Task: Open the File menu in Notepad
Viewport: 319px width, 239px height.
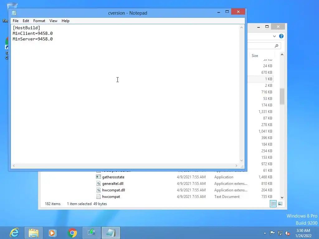Action: [16, 21]
